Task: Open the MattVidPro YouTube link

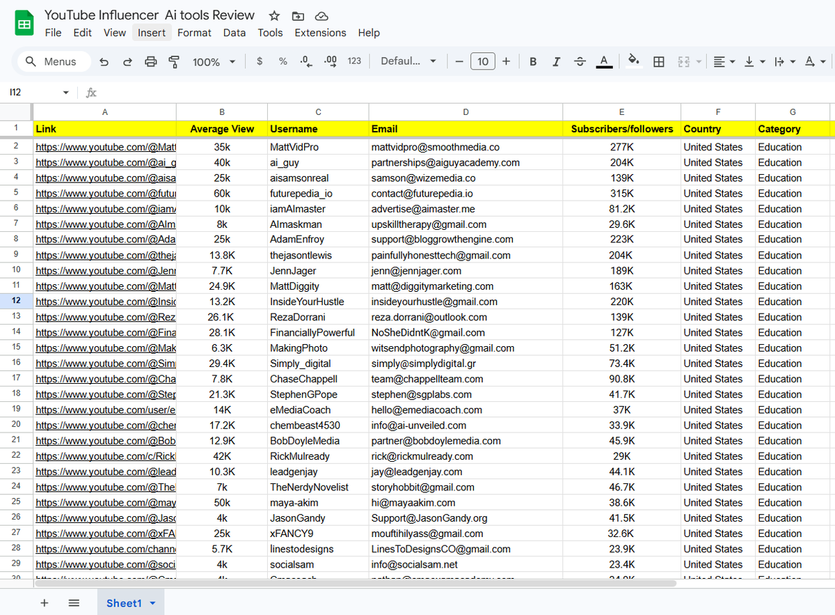Action: pyautogui.click(x=106, y=147)
